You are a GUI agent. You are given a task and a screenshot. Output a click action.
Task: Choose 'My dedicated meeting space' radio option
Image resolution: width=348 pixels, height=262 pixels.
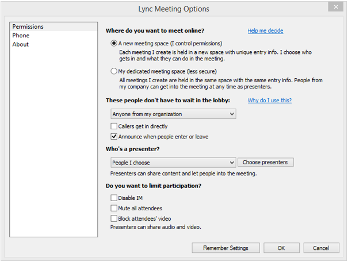coord(114,71)
